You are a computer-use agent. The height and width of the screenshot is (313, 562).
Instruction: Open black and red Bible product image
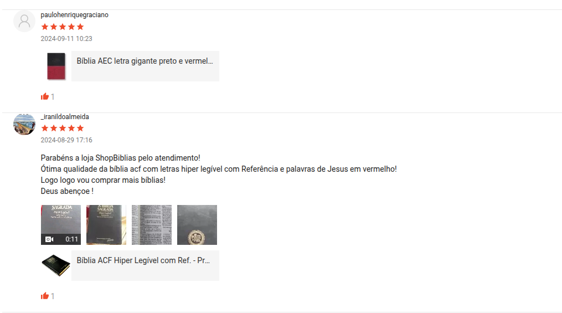(56, 66)
